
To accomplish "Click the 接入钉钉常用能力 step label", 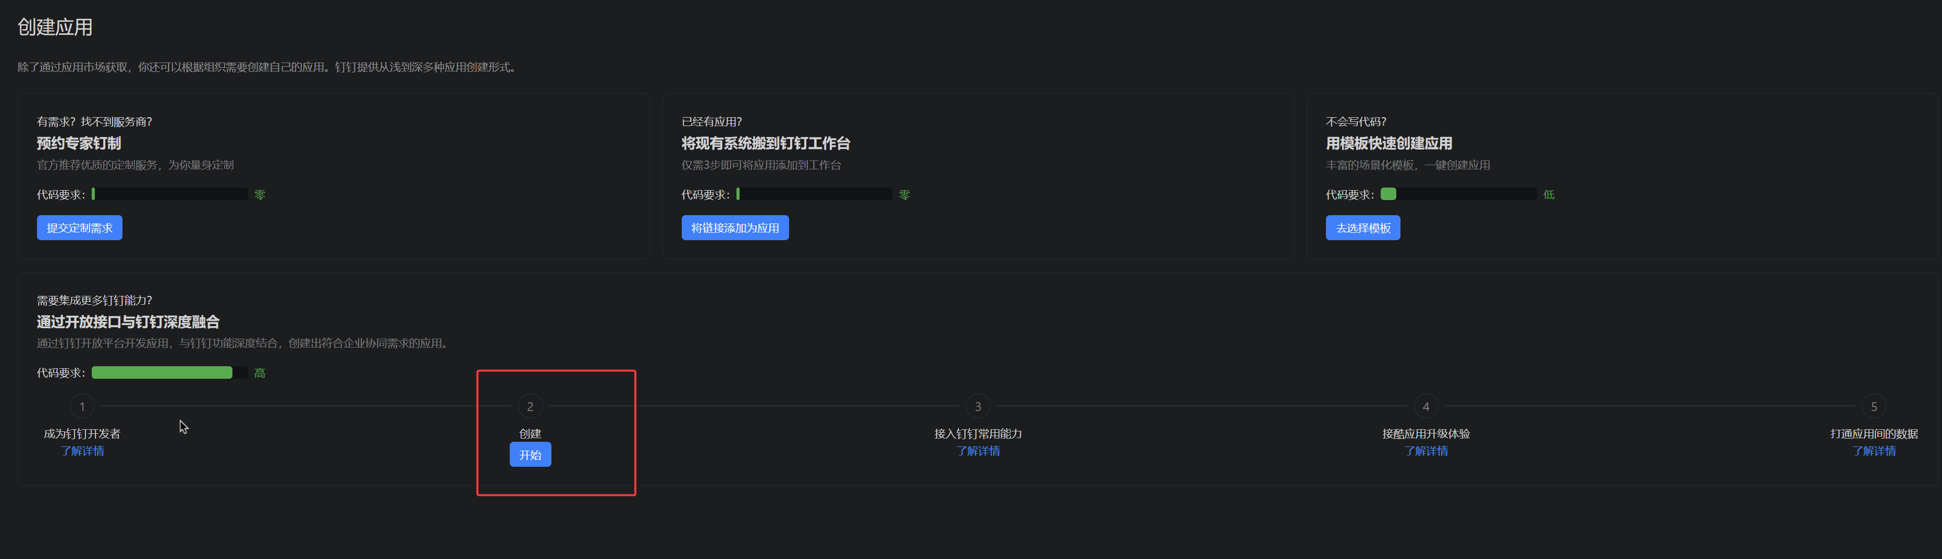I will 978,433.
